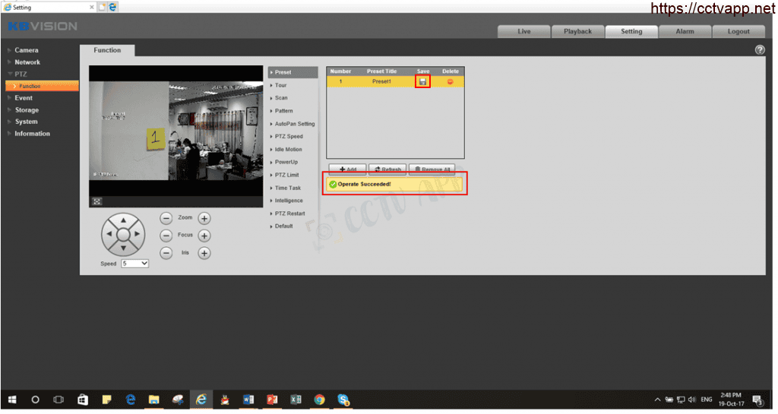Switch to the Live tab
This screenshot has width=778, height=414.
[x=523, y=32]
